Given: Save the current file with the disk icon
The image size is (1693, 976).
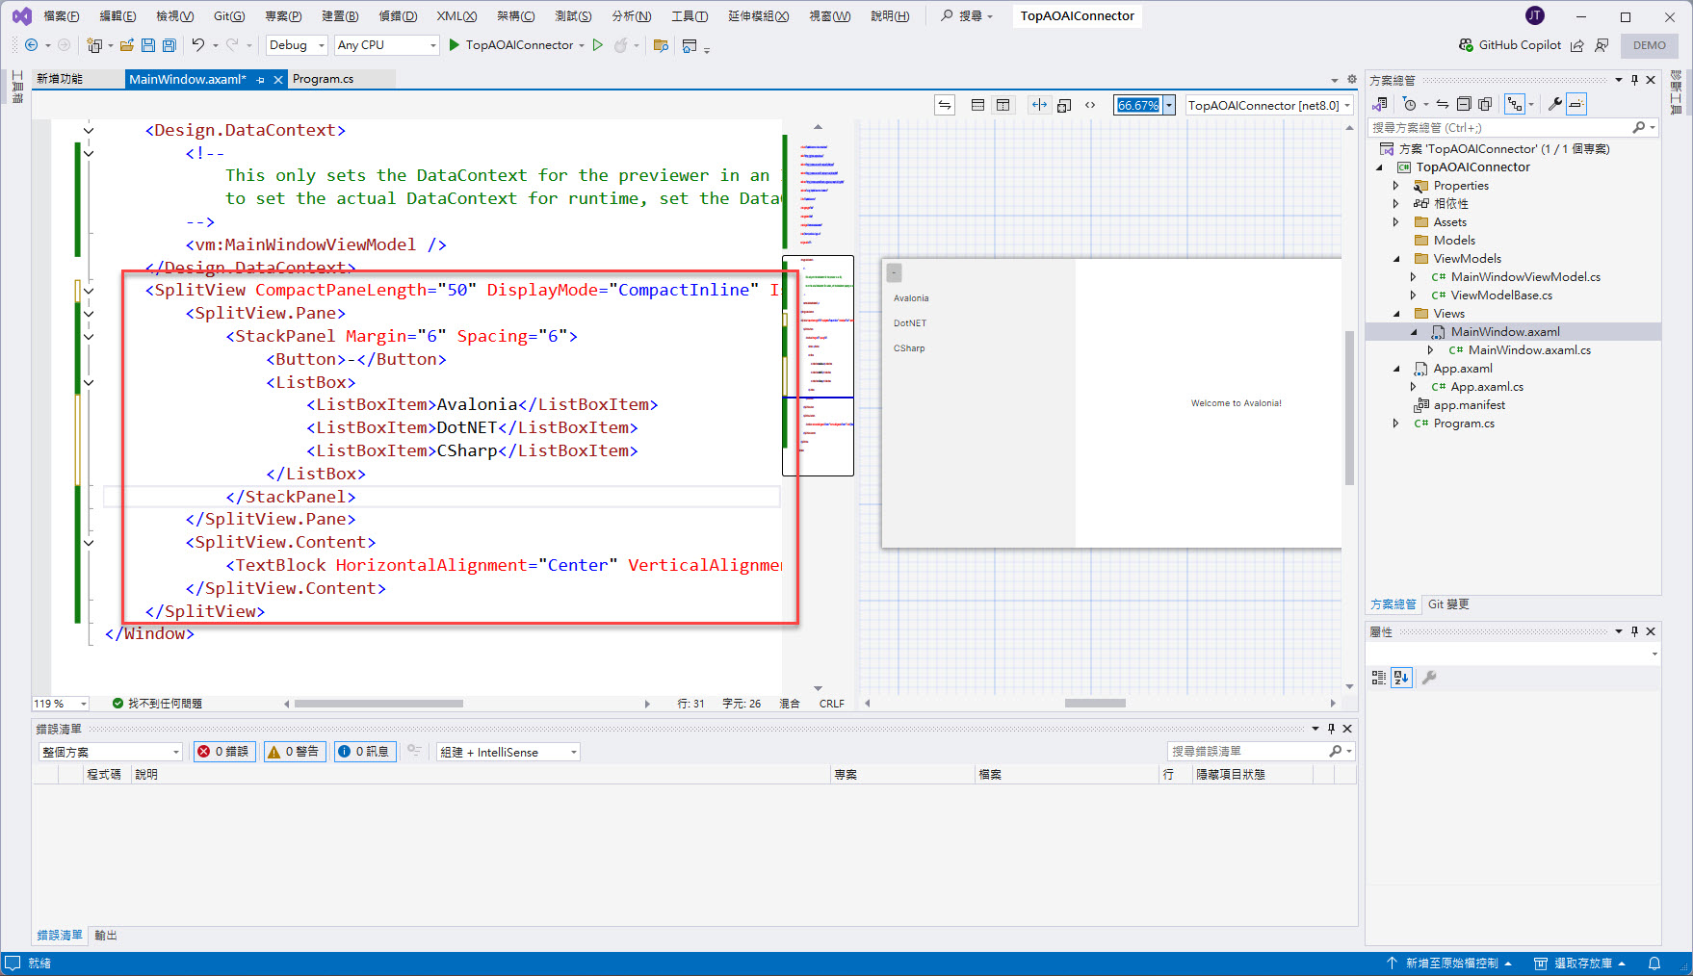Looking at the screenshot, I should (x=148, y=45).
